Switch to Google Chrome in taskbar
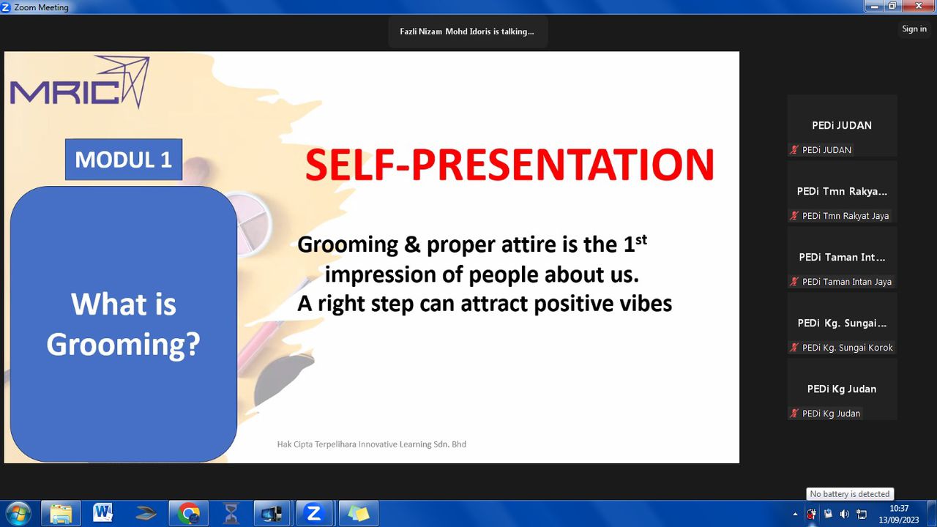This screenshot has width=937, height=527. (x=189, y=514)
